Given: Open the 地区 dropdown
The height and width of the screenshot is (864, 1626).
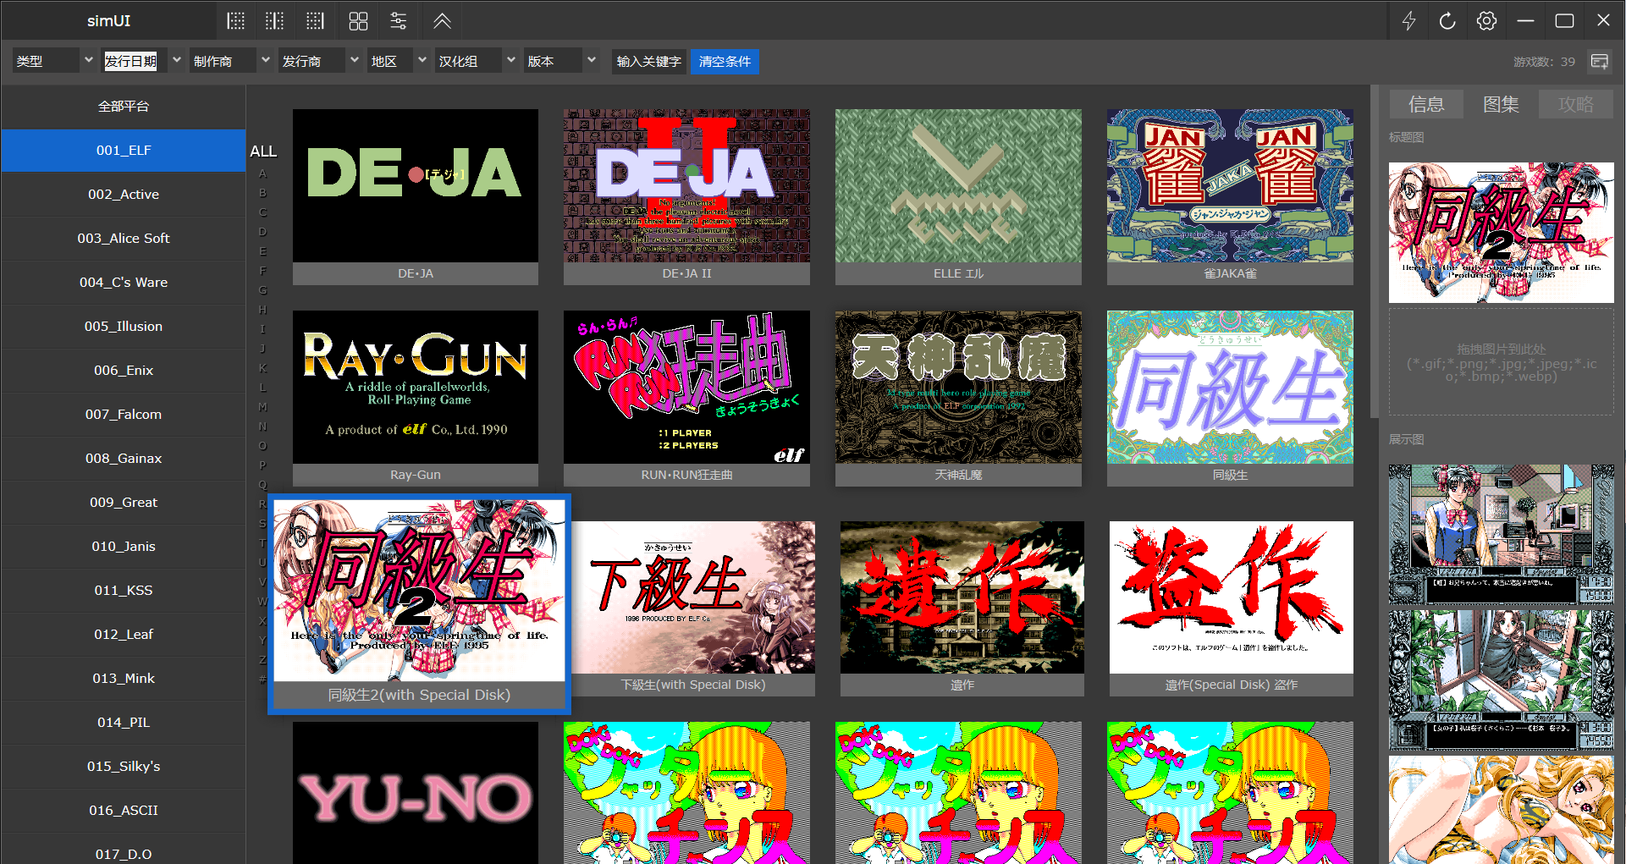Looking at the screenshot, I should (x=399, y=61).
